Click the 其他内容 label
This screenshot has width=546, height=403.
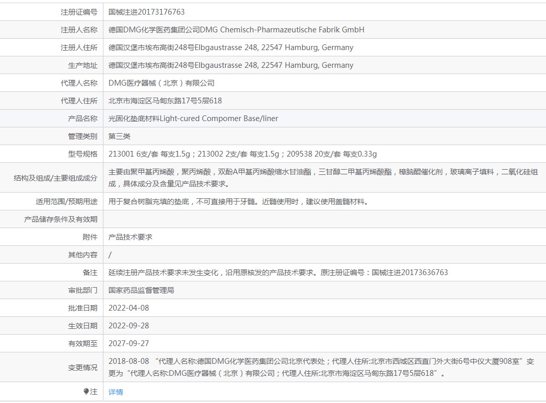(83, 255)
